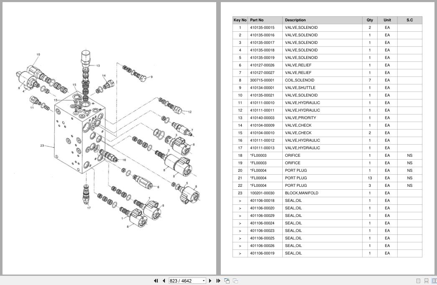Select part number 410111-00010

[x=262, y=103]
